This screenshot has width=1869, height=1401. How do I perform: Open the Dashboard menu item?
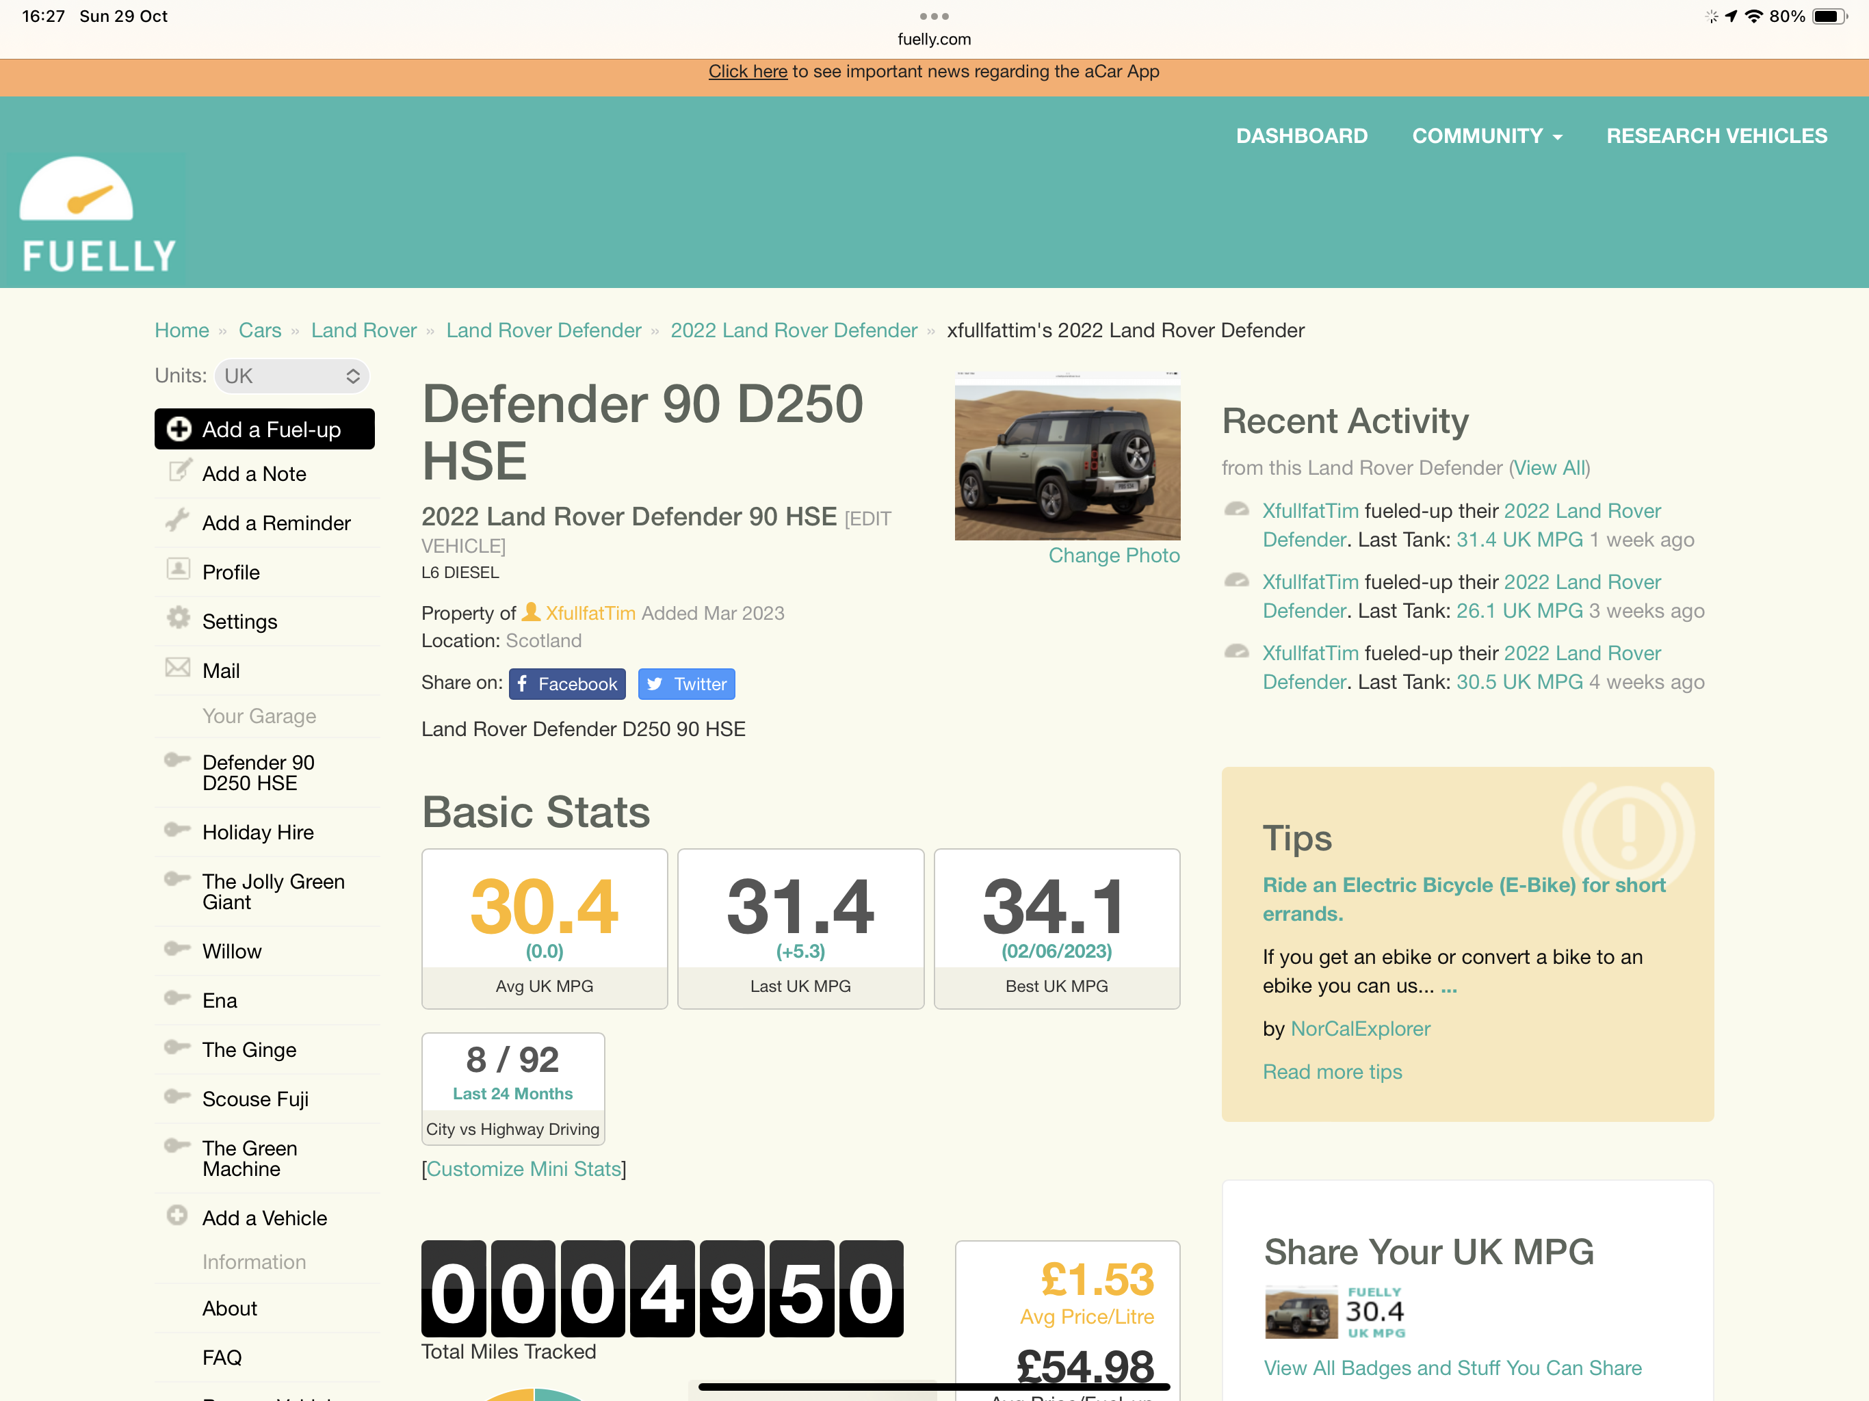pos(1302,136)
